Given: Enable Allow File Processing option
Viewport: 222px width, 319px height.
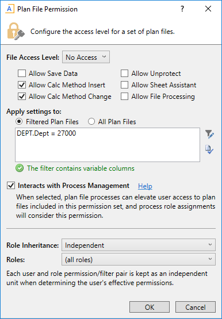Looking at the screenshot, I should coord(124,97).
